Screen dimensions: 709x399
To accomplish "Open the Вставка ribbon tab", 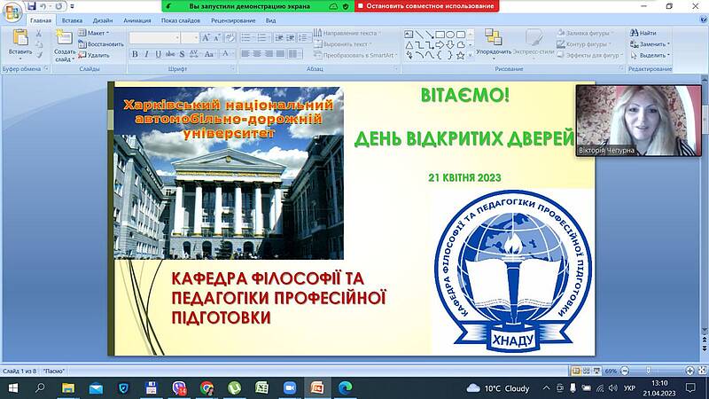I will (72, 20).
